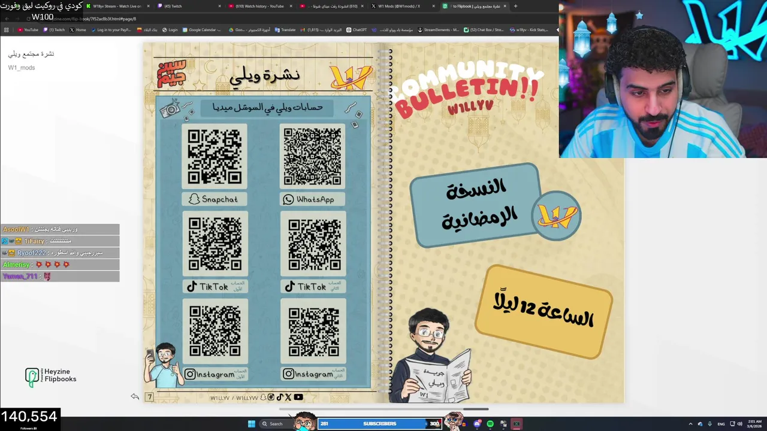Click the Instagram icon in page footer
Viewport: 767px width, 431px height.
pyautogui.click(x=271, y=397)
